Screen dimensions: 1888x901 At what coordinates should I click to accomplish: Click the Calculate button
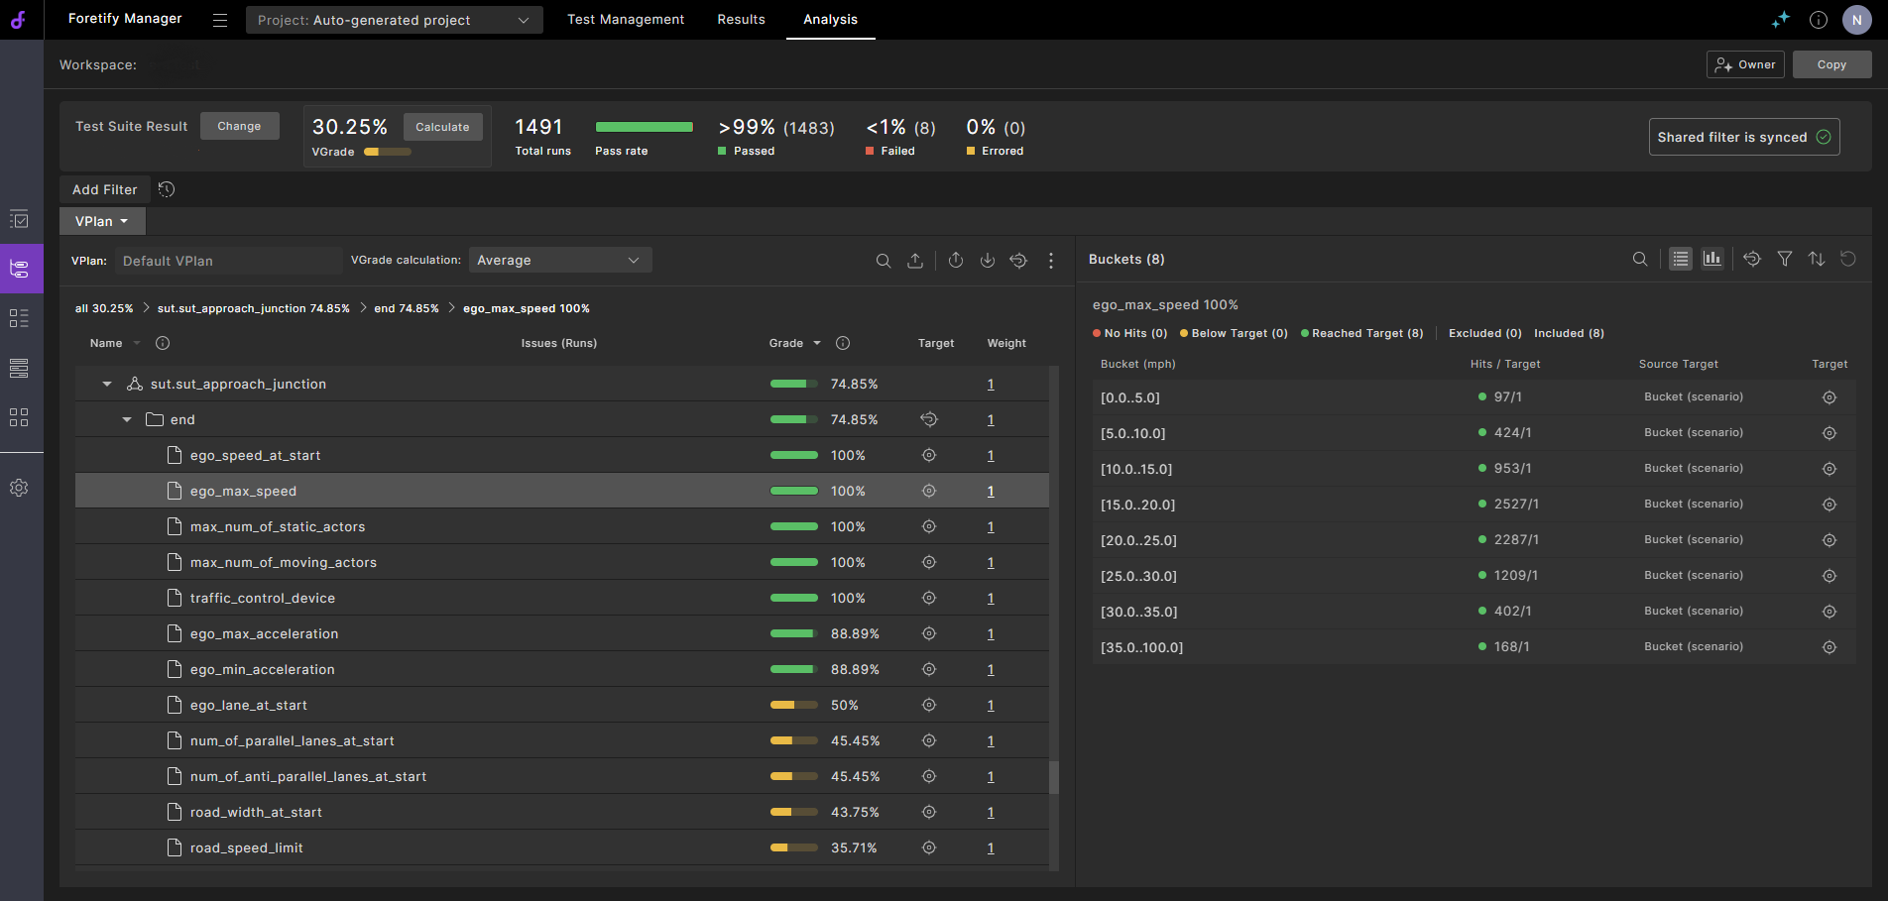pos(442,127)
